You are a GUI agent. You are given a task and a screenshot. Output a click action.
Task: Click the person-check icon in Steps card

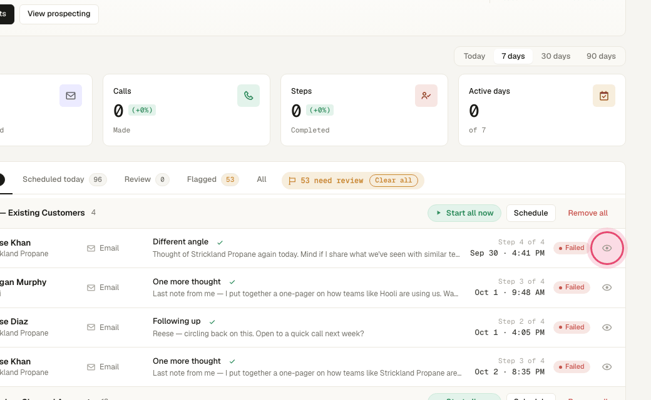coord(426,96)
